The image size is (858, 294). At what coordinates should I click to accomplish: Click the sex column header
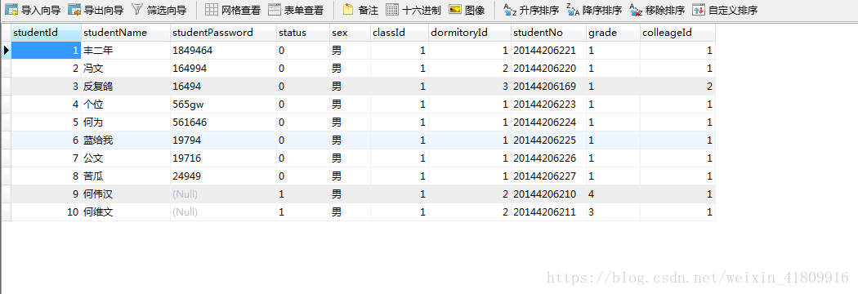350,33
